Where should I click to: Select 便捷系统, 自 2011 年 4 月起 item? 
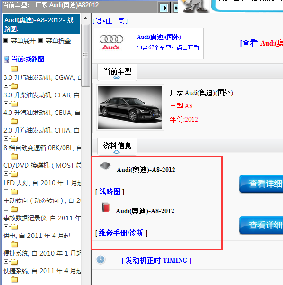pyautogui.click(x=42, y=271)
